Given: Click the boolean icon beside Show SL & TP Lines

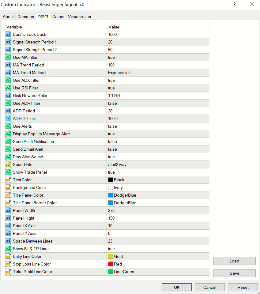Looking at the screenshot, I should pos(8,249).
